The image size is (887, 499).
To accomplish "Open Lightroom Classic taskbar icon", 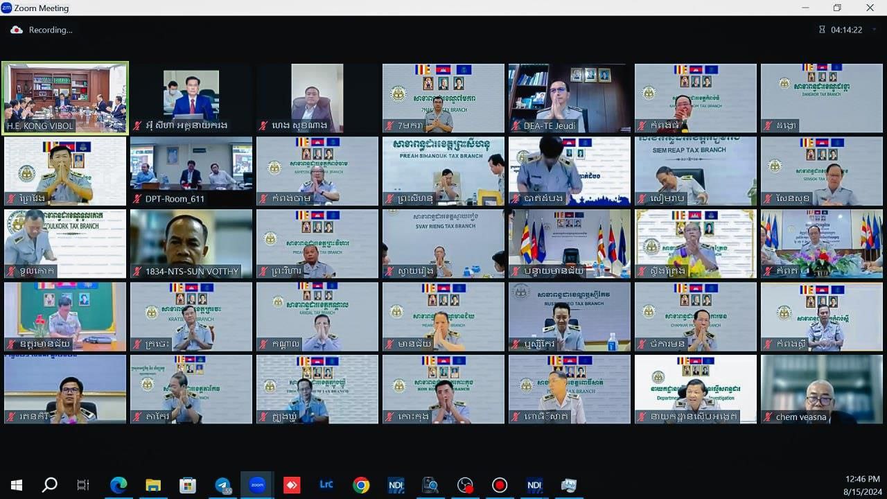I will [326, 485].
